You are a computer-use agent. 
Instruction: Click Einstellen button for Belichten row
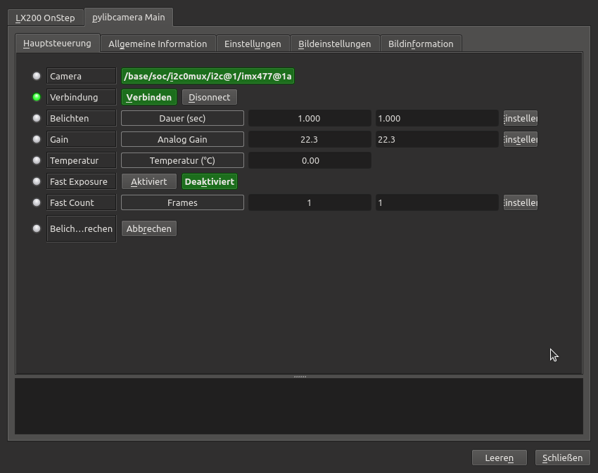pos(521,119)
